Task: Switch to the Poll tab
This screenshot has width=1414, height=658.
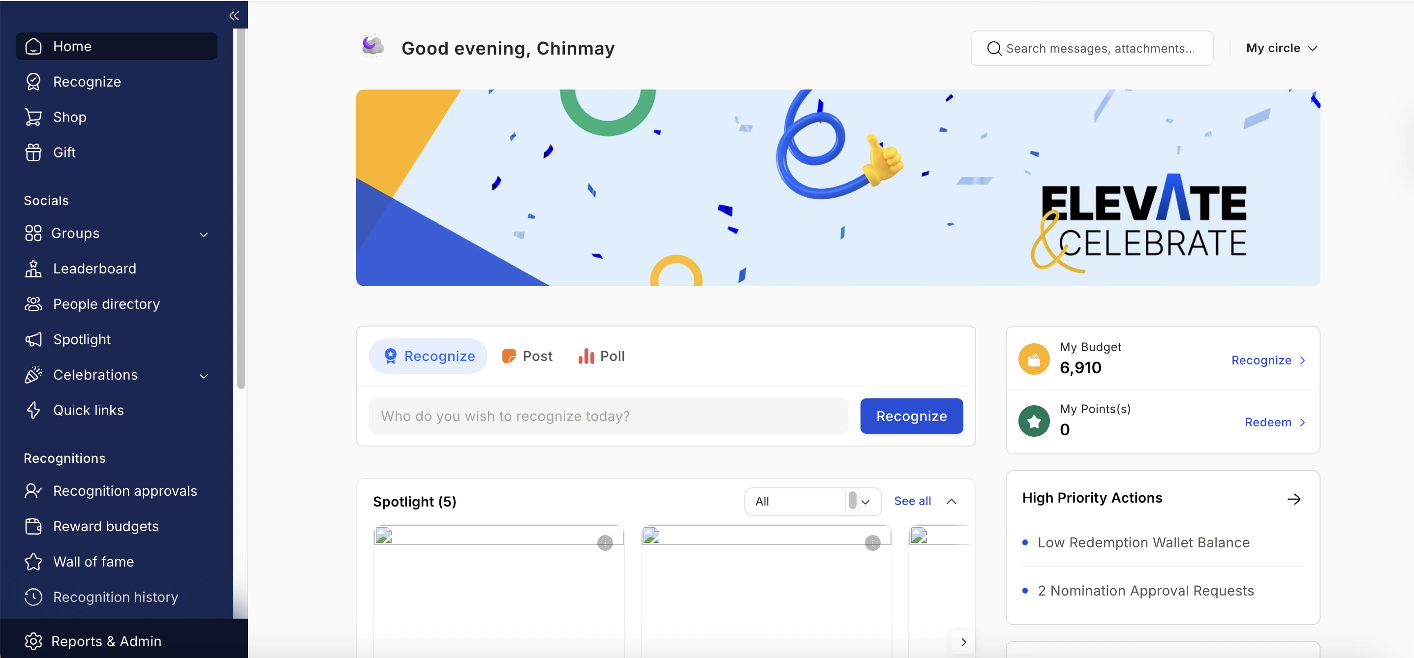Action: [601, 356]
